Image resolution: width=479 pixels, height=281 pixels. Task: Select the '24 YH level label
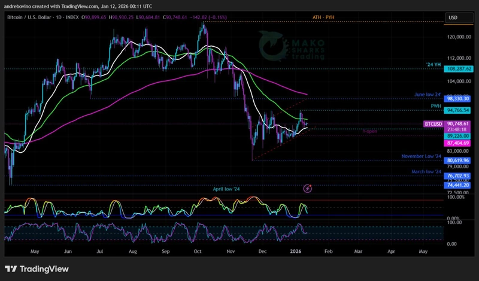click(x=433, y=64)
